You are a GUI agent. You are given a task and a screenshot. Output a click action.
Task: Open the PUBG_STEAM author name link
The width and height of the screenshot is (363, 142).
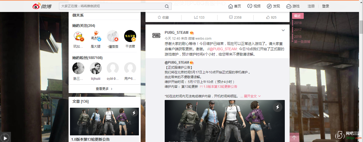click(x=176, y=32)
